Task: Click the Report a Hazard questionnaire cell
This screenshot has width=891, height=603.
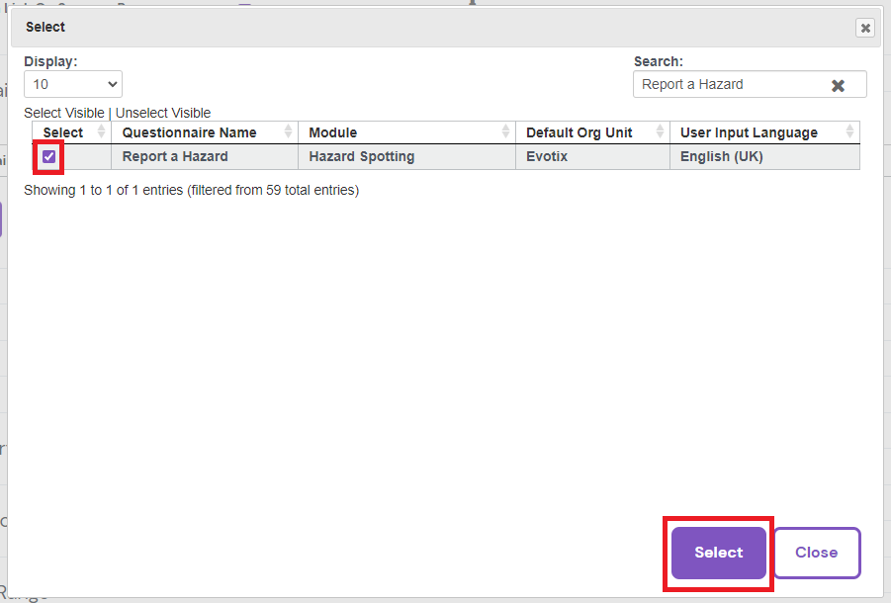Action: 175,156
